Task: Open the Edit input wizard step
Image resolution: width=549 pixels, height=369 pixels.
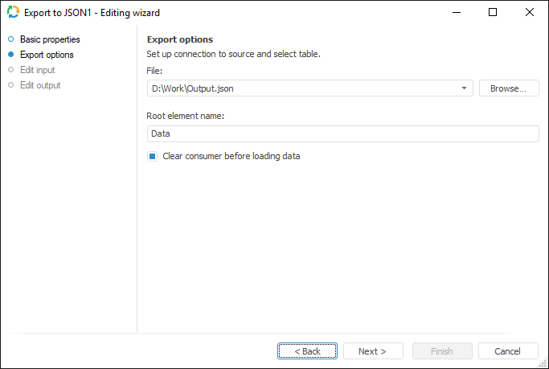Action: pos(38,70)
